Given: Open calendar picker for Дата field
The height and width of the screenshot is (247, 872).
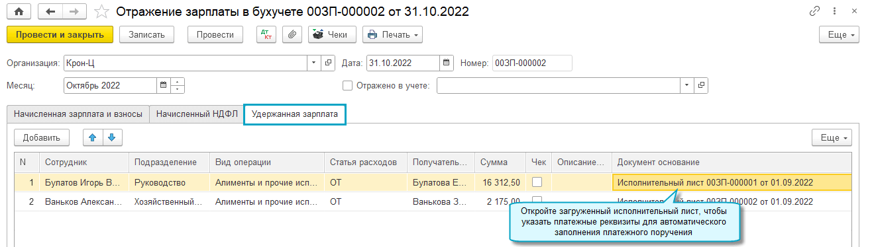Looking at the screenshot, I should coord(447,63).
